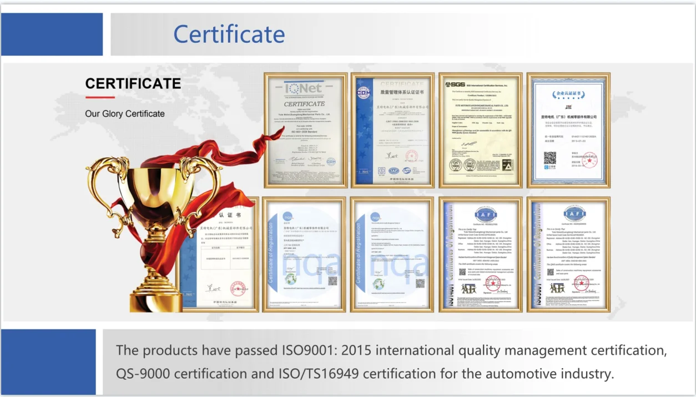The width and height of the screenshot is (696, 397).
Task: Click the line beginning 'QS-9000 certification and ISO/TS16949'
Action: coord(365,374)
